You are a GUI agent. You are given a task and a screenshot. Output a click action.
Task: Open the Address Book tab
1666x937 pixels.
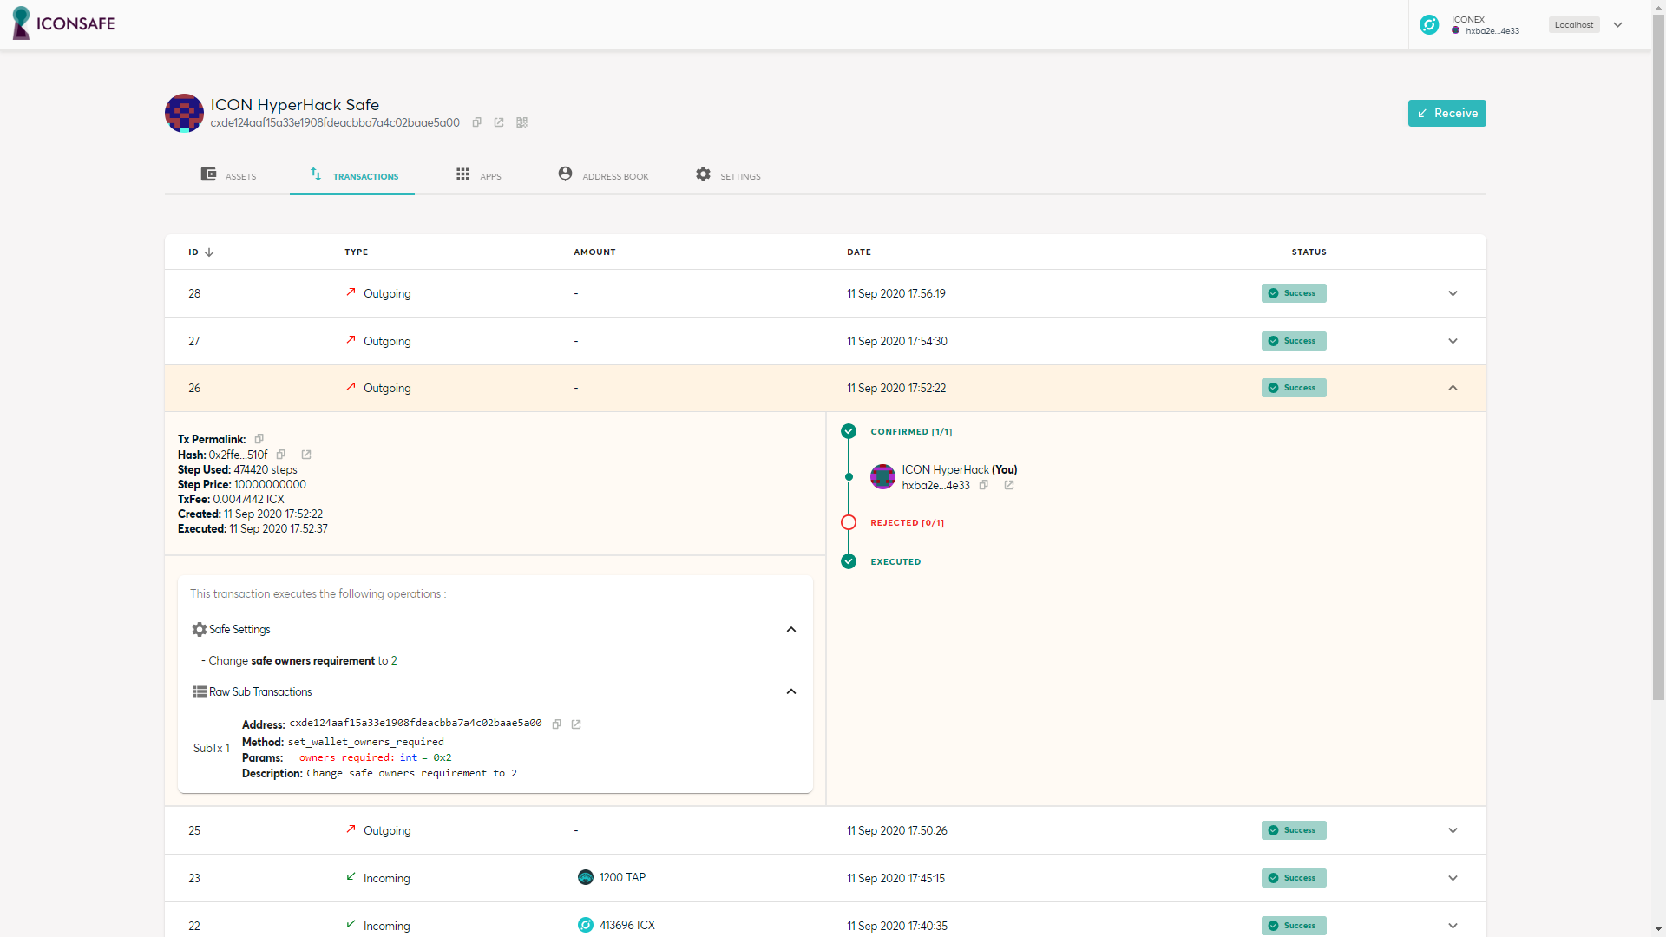click(x=603, y=175)
